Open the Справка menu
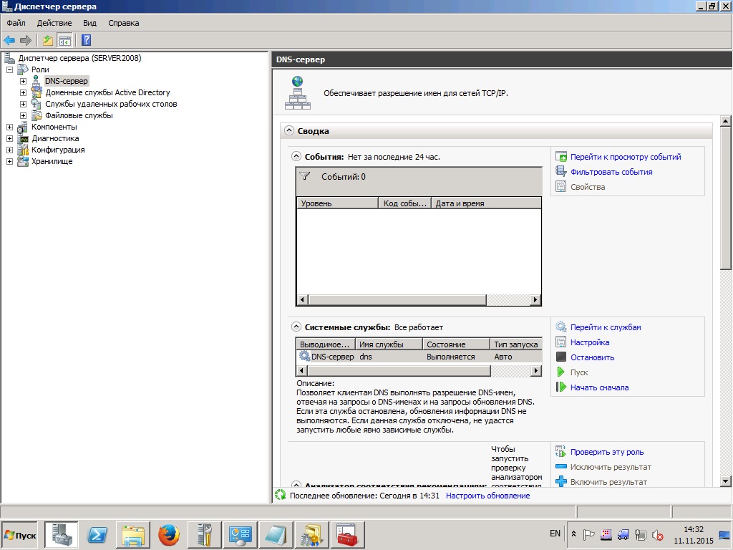The width and height of the screenshot is (733, 550). coord(123,23)
